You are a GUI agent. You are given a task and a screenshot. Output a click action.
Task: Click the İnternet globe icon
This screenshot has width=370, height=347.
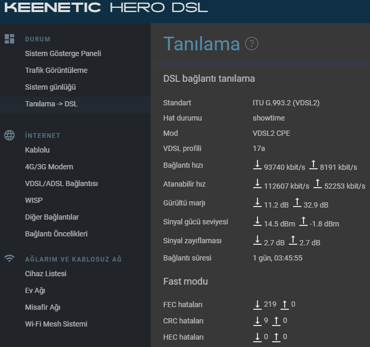[x=9, y=135]
